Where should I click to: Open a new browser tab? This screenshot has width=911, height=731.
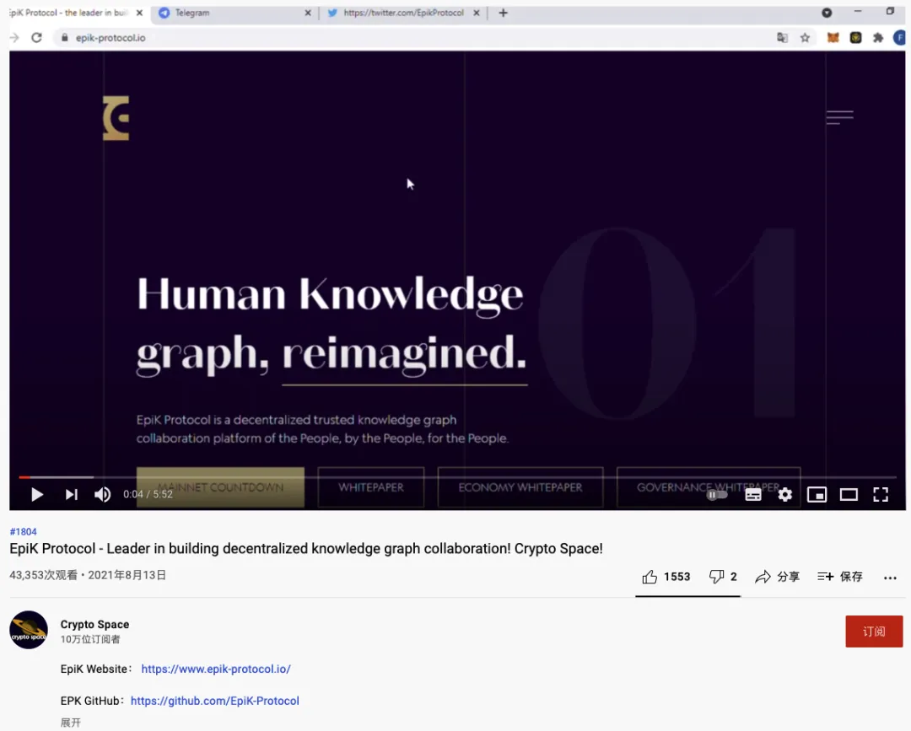[503, 13]
